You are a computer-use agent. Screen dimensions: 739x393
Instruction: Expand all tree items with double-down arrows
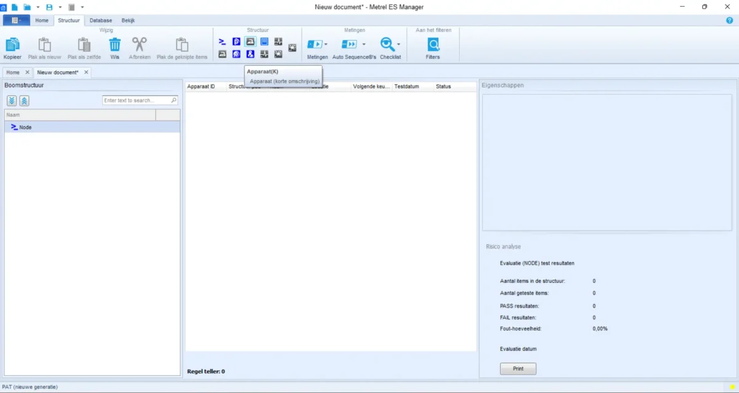pos(12,101)
